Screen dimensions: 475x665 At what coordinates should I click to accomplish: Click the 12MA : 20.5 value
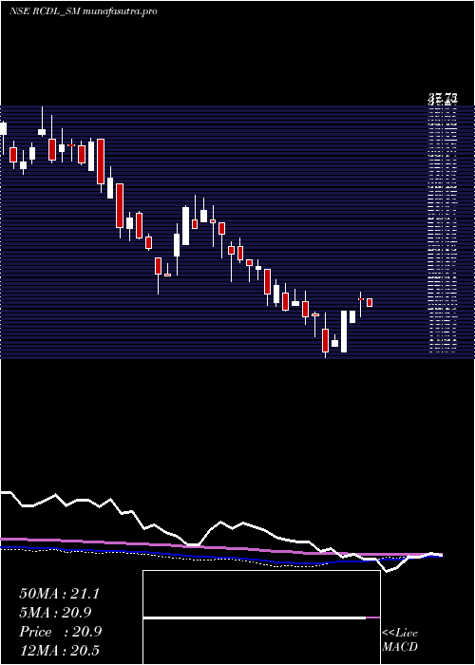59,651
